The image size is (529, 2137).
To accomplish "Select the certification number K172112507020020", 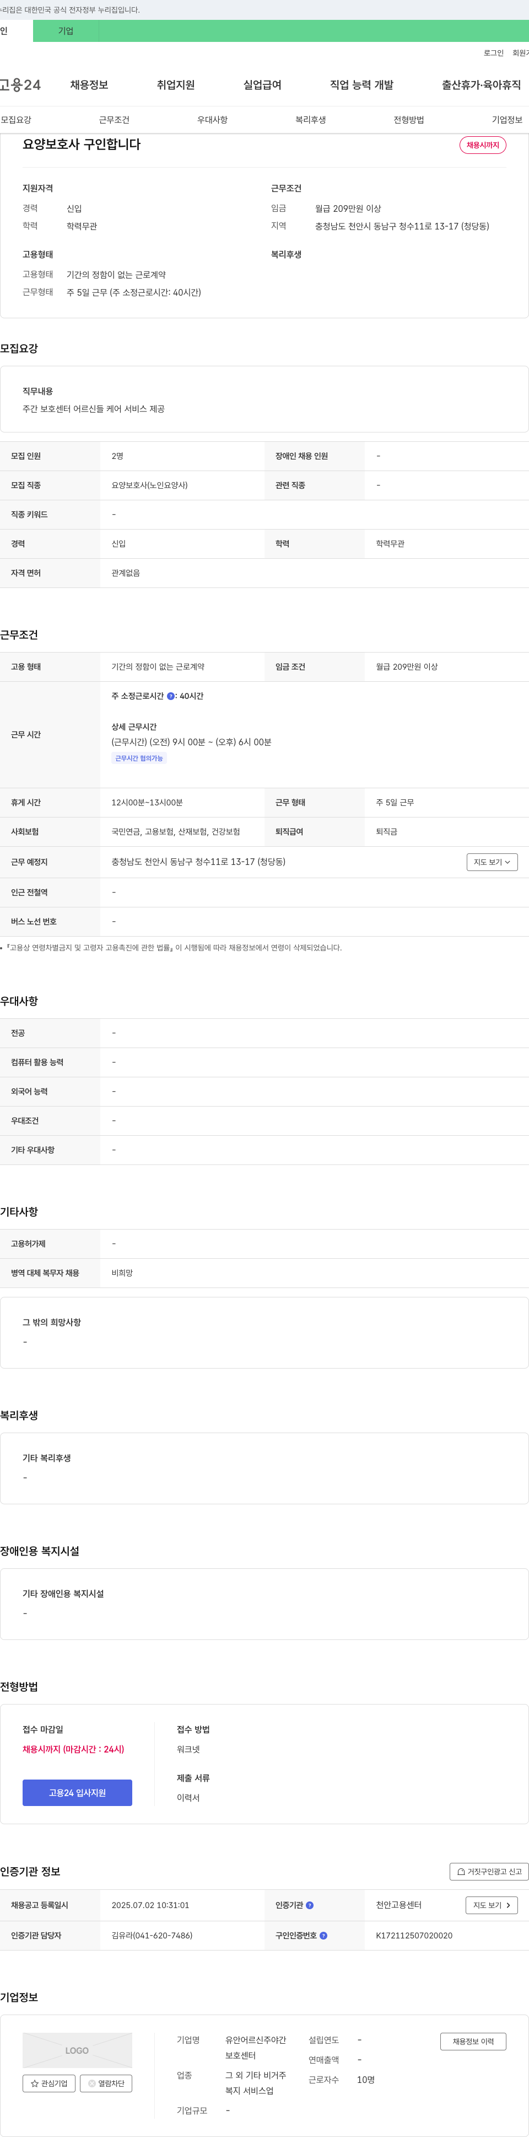I will tap(414, 1936).
